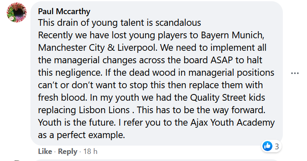
Task: Click the next comment bubble at bottom edge
Action: [x=157, y=160]
